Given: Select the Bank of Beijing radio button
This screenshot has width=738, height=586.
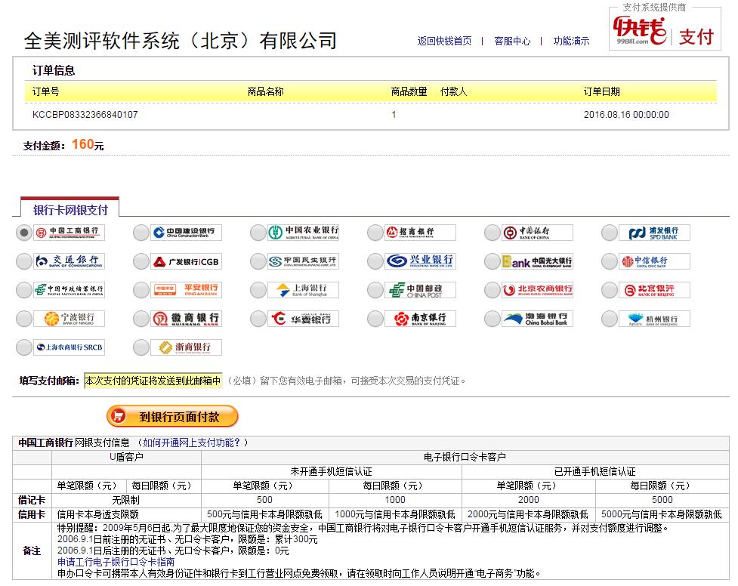Looking at the screenshot, I should (x=610, y=290).
